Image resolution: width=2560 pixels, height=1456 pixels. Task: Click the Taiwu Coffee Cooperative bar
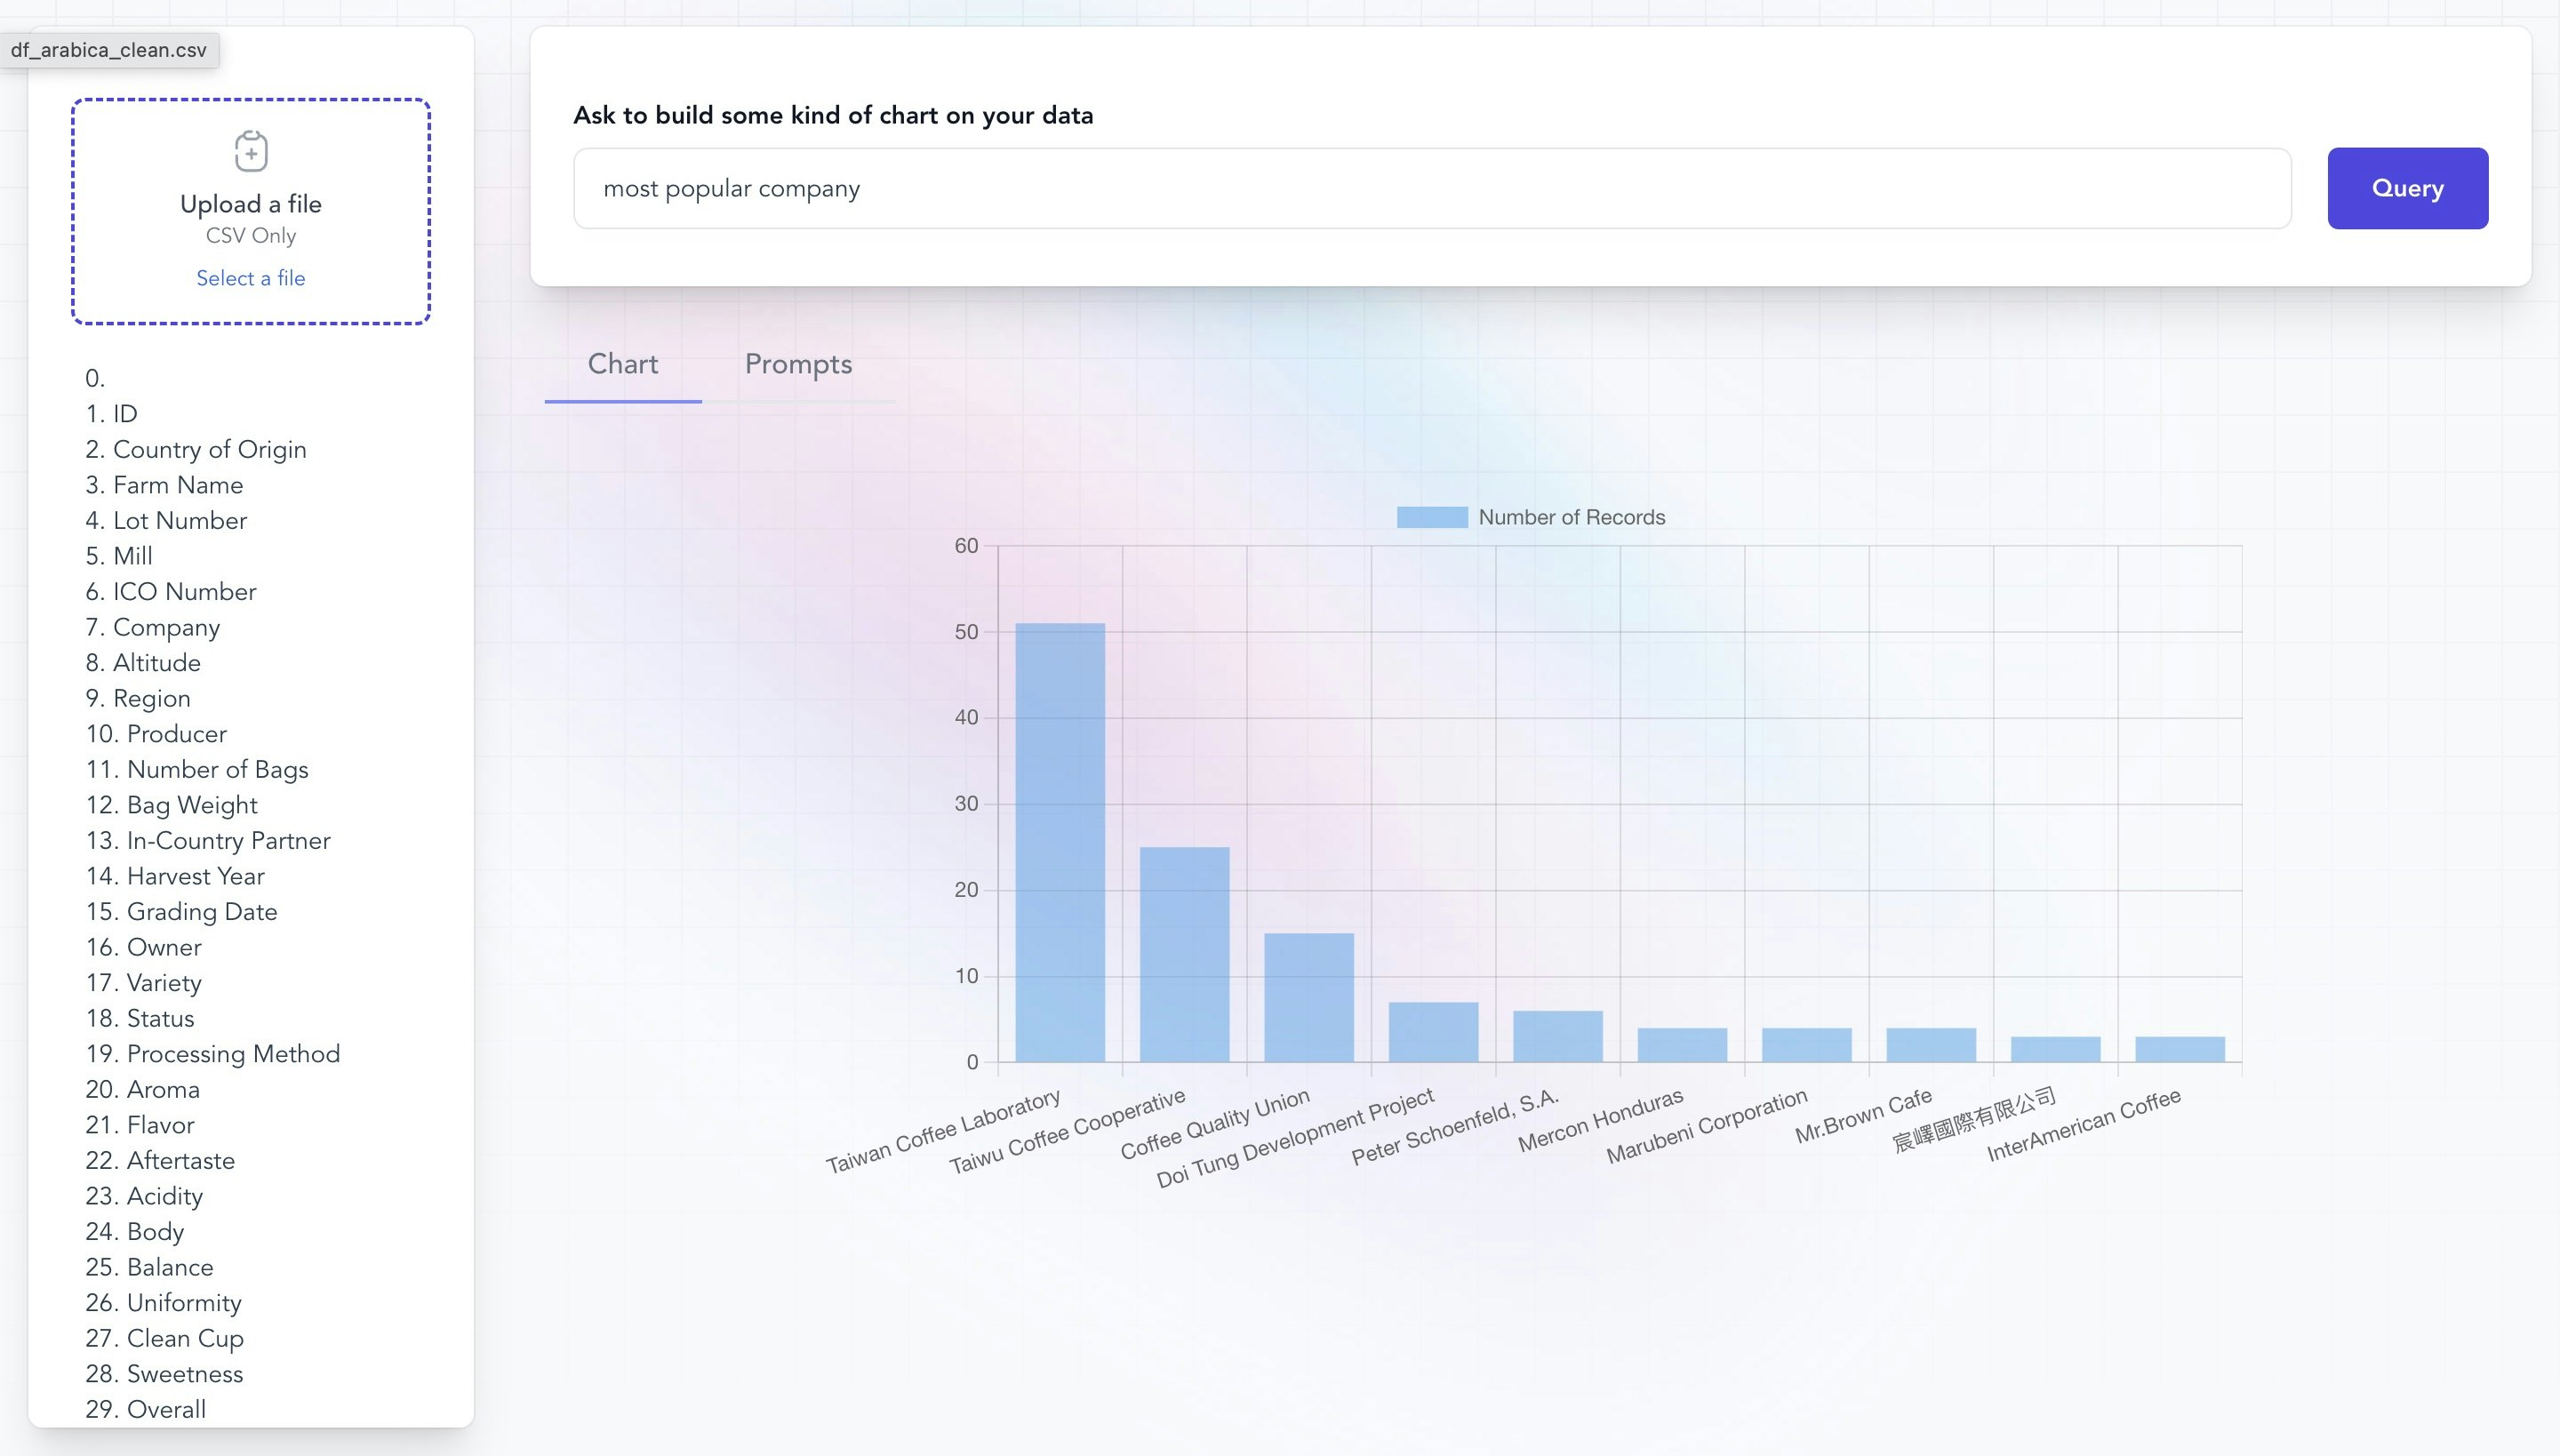click(x=1184, y=954)
